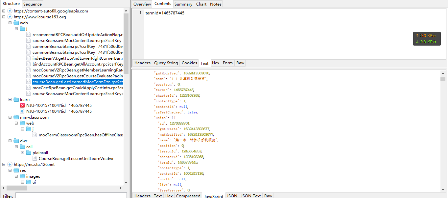The width and height of the screenshot is (448, 198).
Task: Click the document icon of mocCourseV2RpcBean.getMemberLearningRate
Action: point(29,70)
